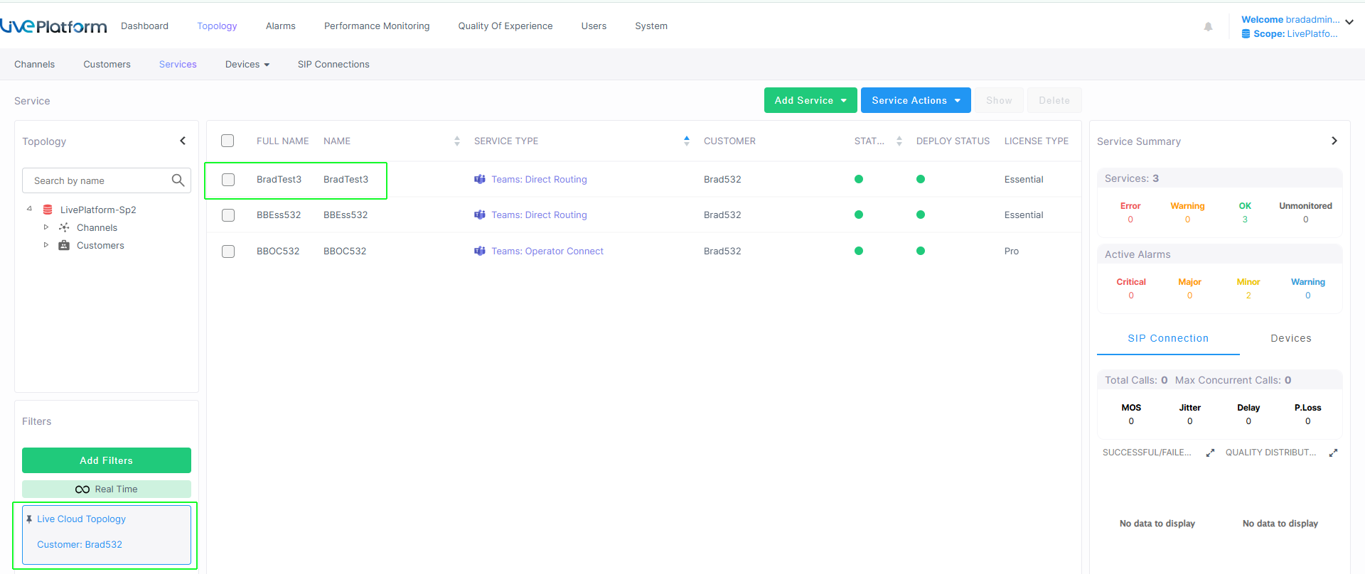Click the Teams icon on BBOC532 row
1365x574 pixels.
pyautogui.click(x=480, y=251)
